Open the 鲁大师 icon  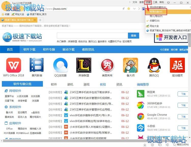[x=130, y=65]
